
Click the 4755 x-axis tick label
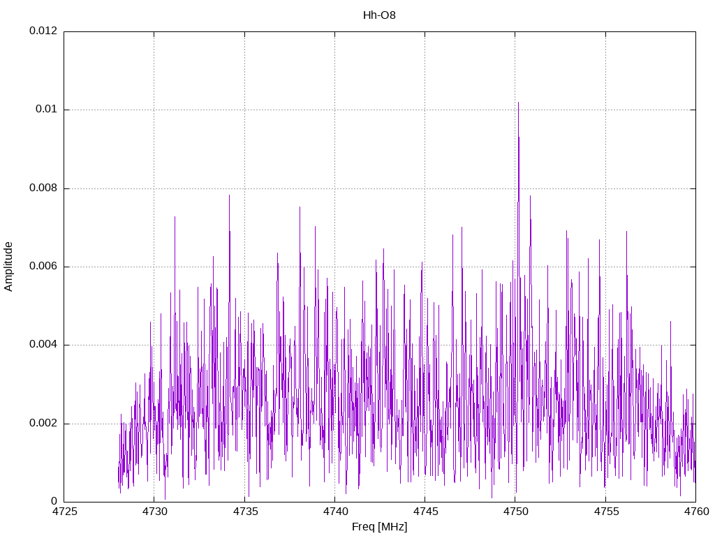click(x=605, y=512)
